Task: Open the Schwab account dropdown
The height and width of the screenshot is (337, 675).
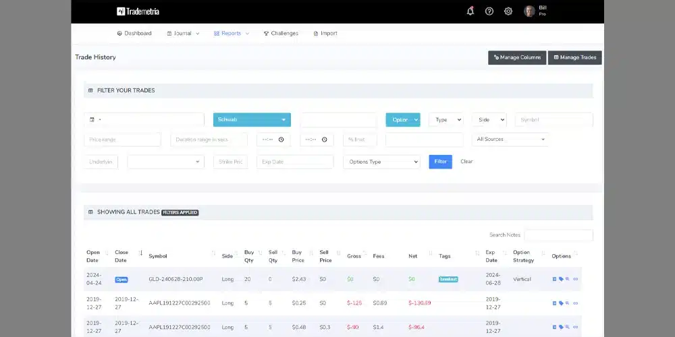Action: point(252,119)
